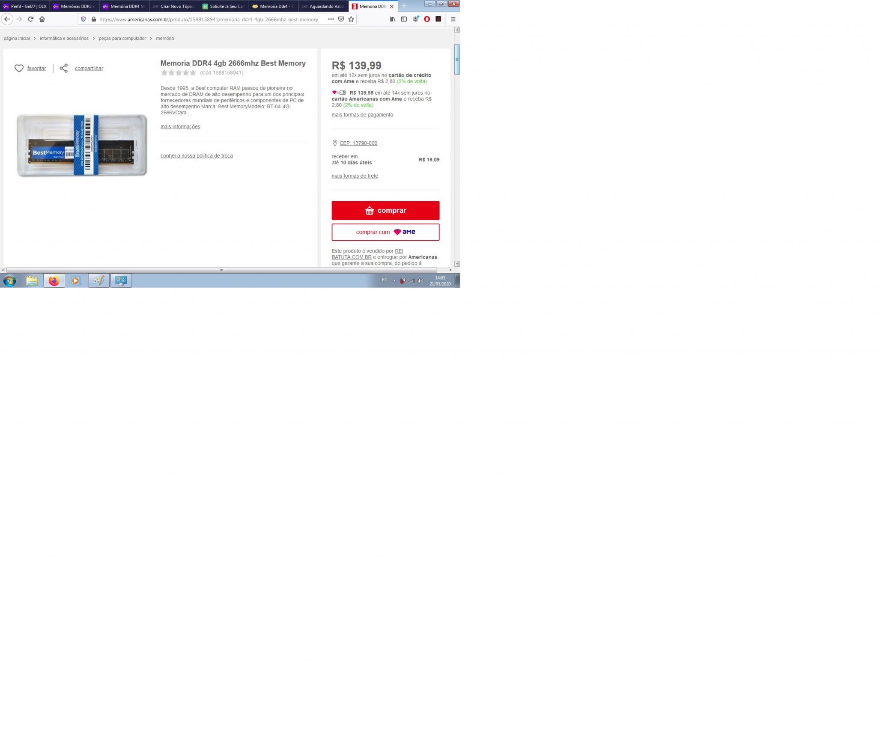Click the forward navigation arrow
The image size is (877, 742).
click(19, 19)
